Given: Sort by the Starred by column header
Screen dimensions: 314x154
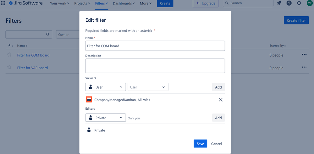Looking at the screenshot, I should pyautogui.click(x=278, y=46).
